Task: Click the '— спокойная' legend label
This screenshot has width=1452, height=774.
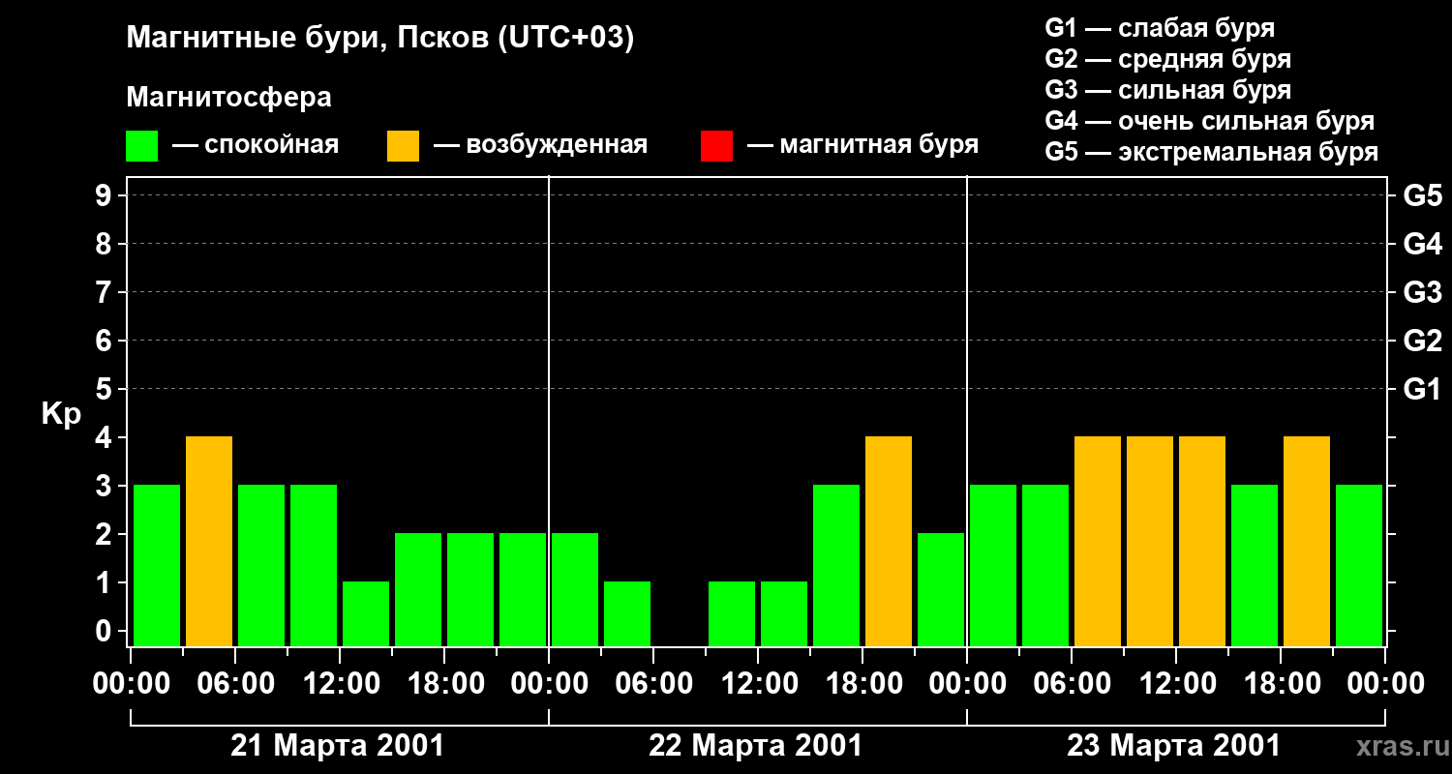Action: [256, 145]
